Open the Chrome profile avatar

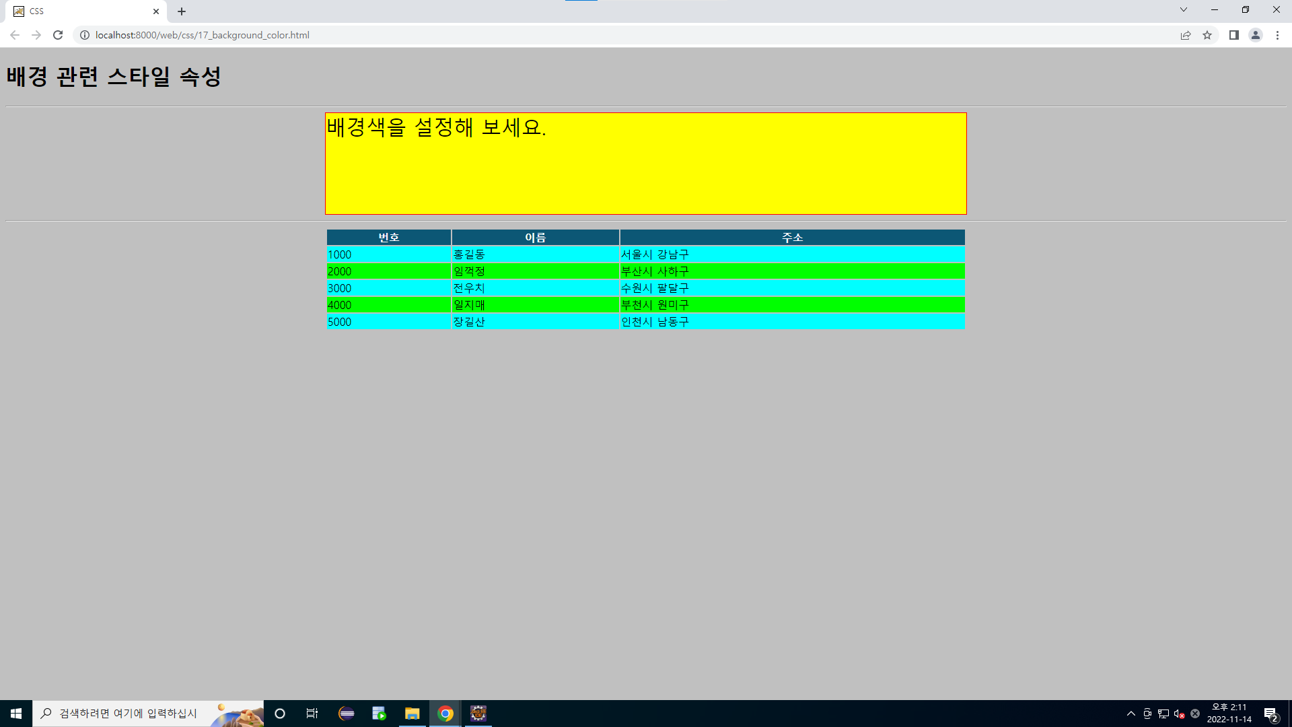[x=1255, y=35]
